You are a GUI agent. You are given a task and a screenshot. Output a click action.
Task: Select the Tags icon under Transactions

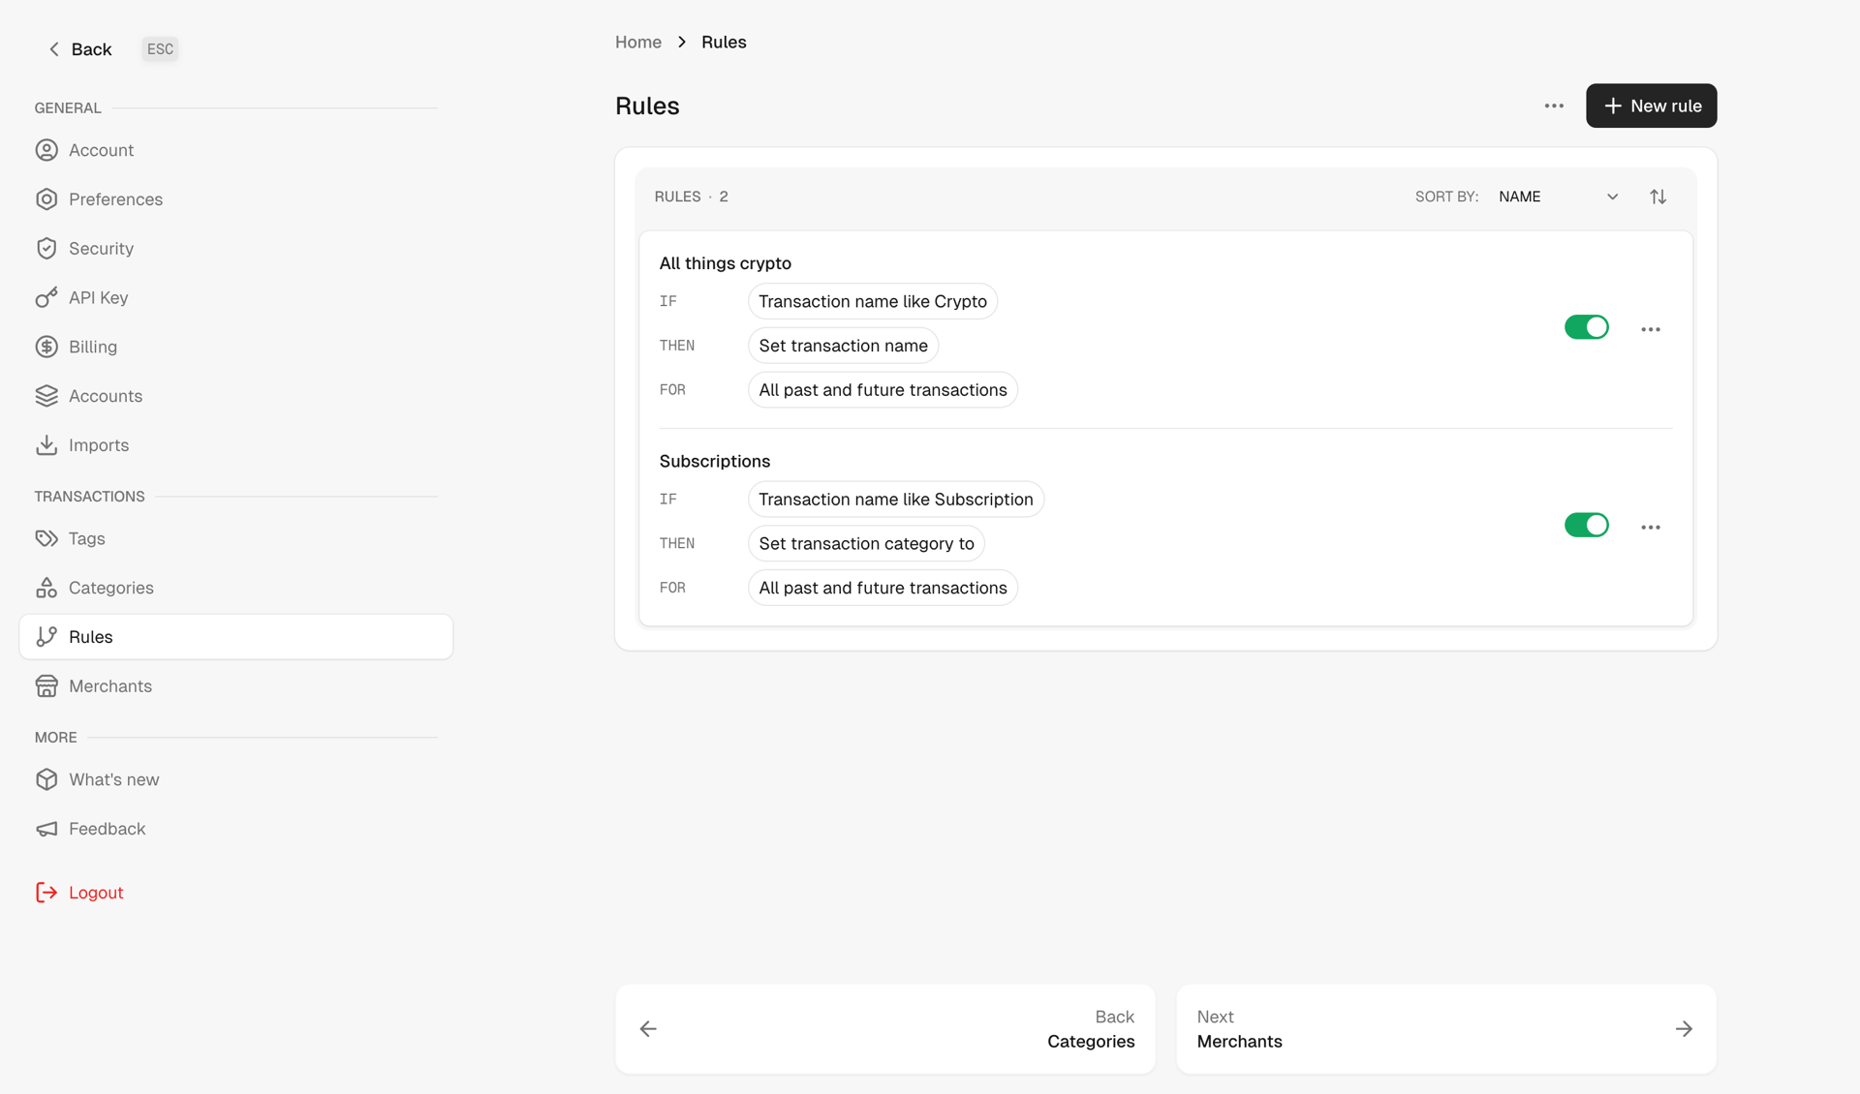pyautogui.click(x=47, y=538)
